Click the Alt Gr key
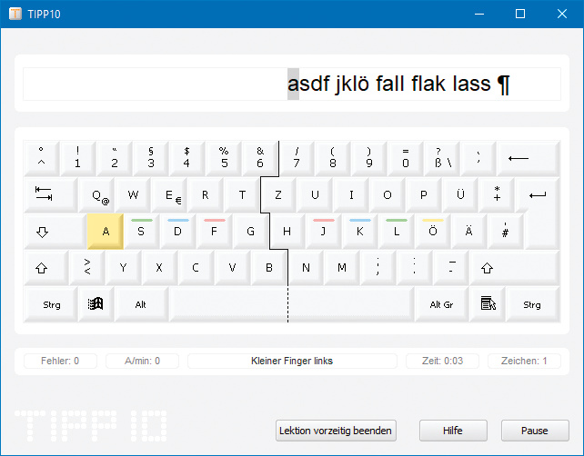 (442, 304)
